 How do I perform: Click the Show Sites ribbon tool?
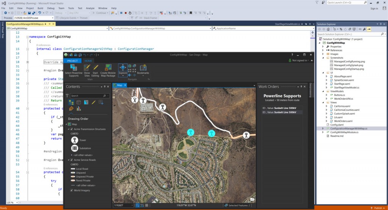pos(87,71)
